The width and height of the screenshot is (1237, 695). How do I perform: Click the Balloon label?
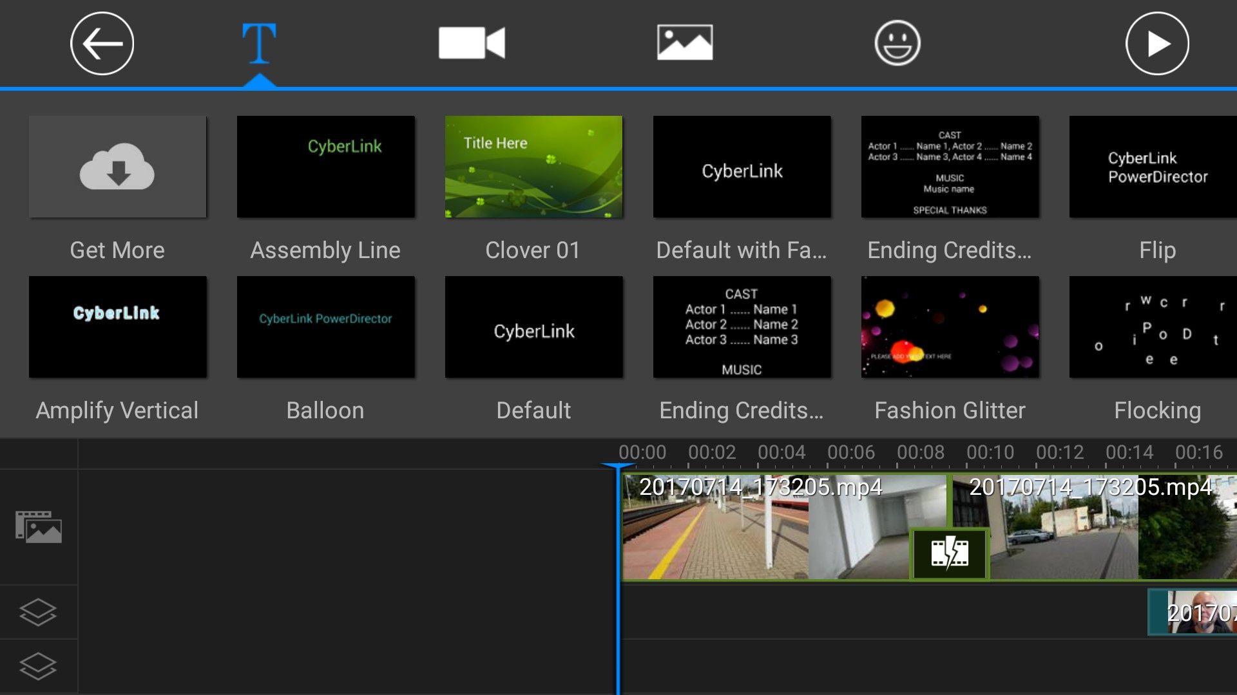325,411
